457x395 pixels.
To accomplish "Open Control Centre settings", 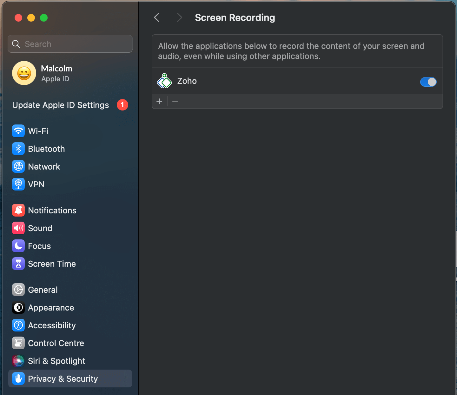I will pos(56,343).
